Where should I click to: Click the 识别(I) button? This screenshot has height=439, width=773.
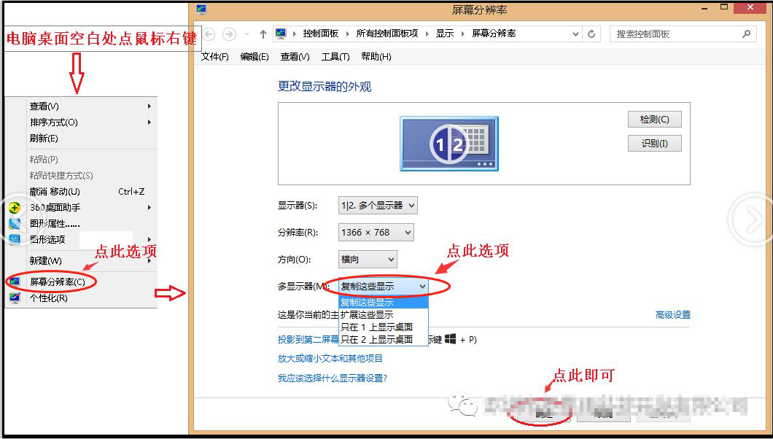[655, 144]
